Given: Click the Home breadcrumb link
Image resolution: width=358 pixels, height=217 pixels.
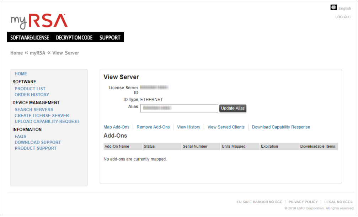Looking at the screenshot, I should coord(16,53).
